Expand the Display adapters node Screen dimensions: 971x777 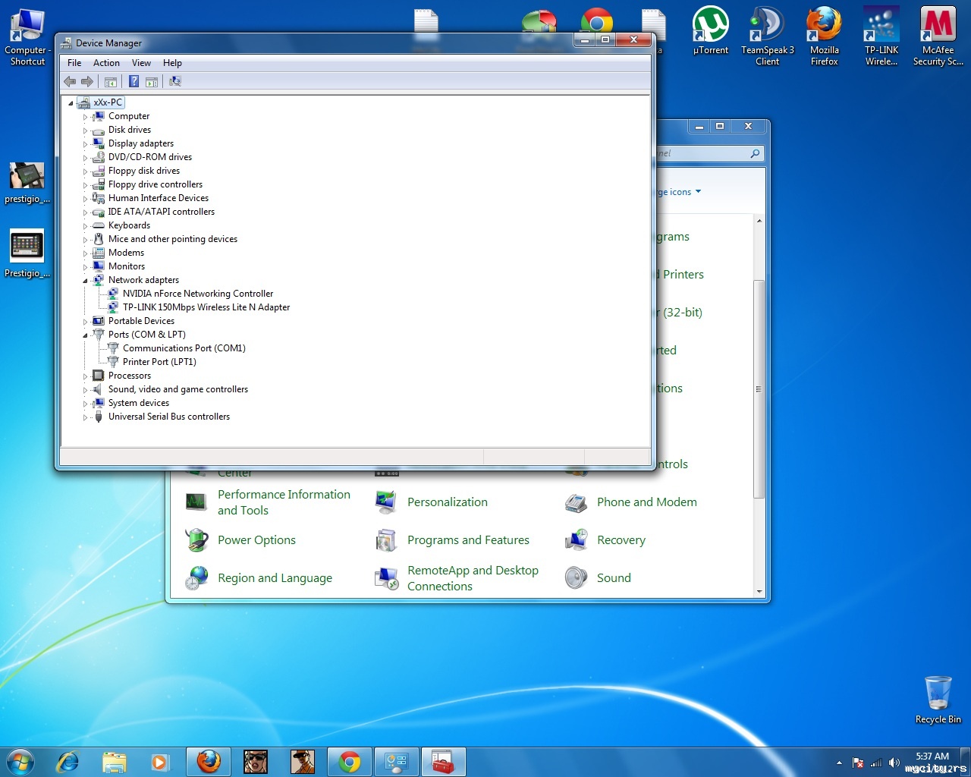[85, 144]
